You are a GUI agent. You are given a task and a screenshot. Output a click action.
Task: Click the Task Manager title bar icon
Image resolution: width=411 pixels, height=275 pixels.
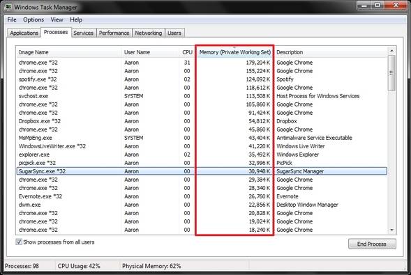tap(8, 7)
